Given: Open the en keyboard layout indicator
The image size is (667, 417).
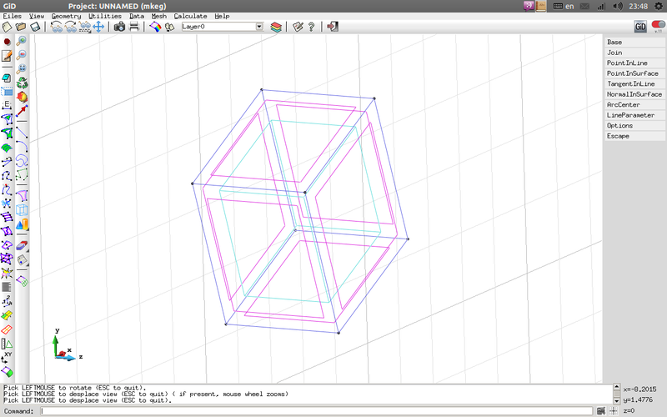Looking at the screenshot, I should pos(564,6).
